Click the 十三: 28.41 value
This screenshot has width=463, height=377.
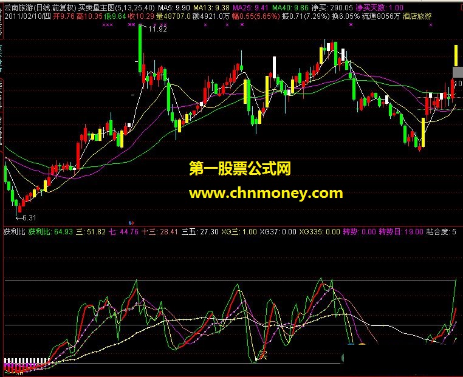(x=160, y=231)
